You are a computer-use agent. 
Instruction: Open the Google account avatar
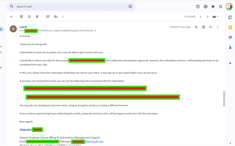[229, 7]
